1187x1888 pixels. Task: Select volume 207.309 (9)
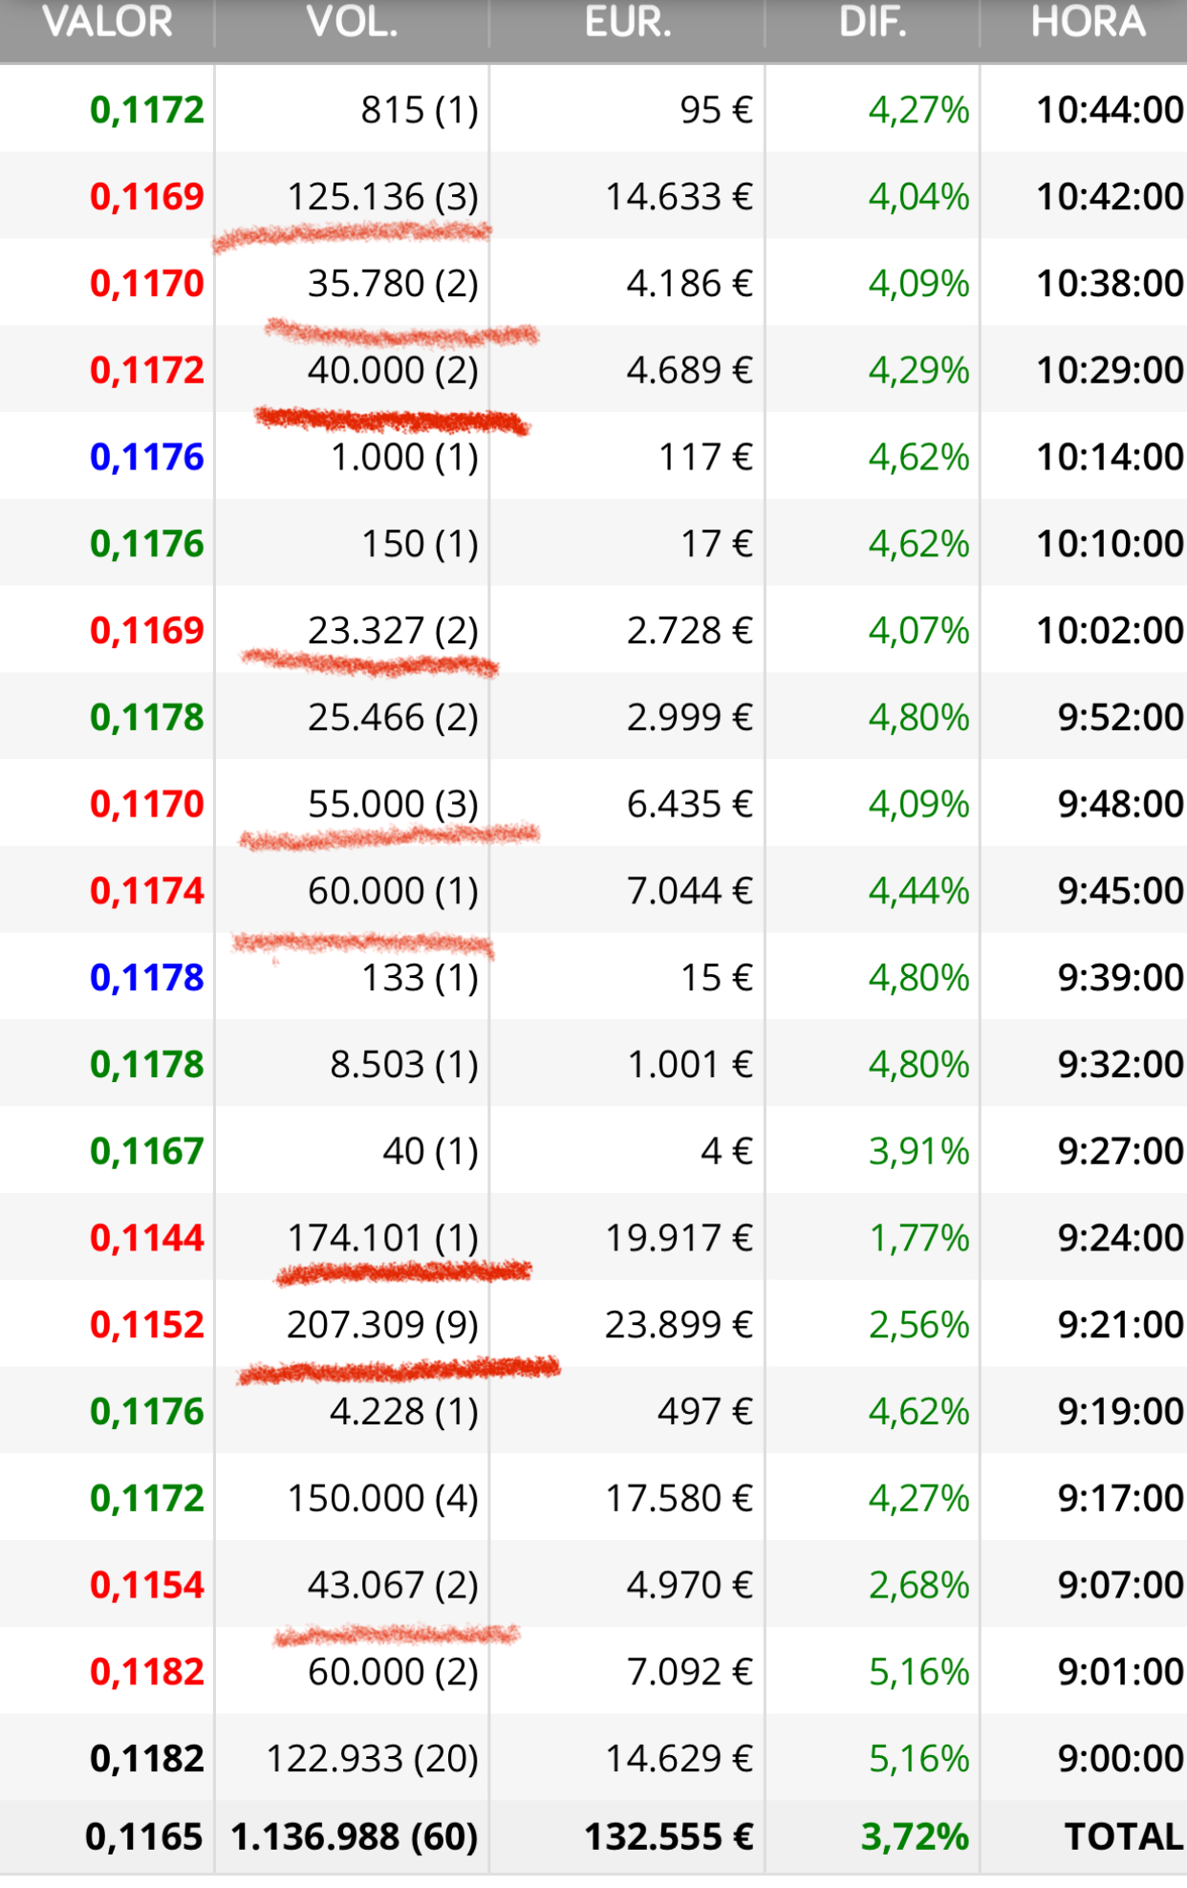coord(383,1326)
